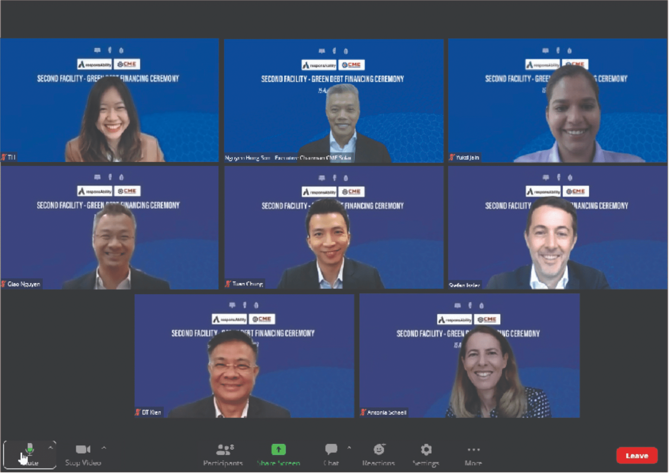
Task: Open the Reactions emoji icon
Action: pos(379,450)
